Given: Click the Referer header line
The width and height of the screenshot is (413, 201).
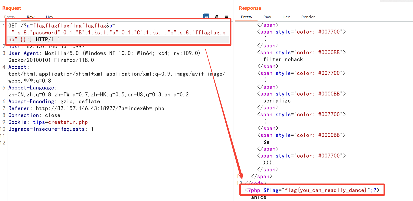Looking at the screenshot, I should coord(86,108).
